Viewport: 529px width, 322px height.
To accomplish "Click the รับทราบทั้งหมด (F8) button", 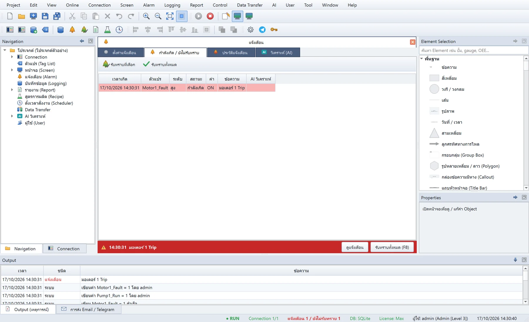I will [392, 247].
